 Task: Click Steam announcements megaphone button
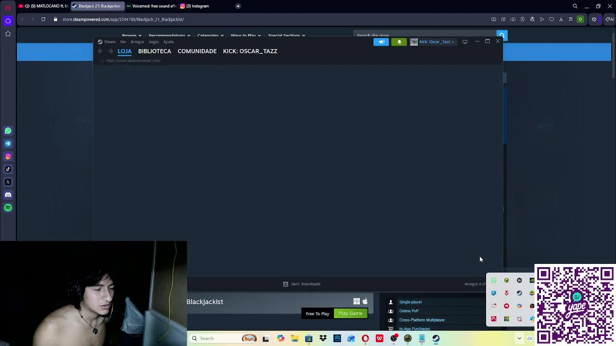[x=381, y=42]
